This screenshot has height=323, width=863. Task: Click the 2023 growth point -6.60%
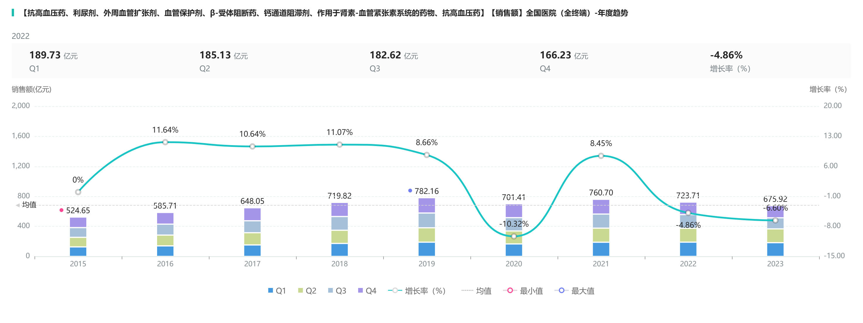tap(775, 220)
